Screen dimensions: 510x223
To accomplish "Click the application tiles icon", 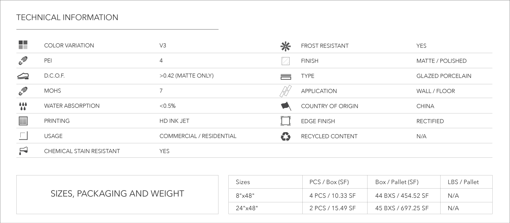I will (286, 91).
